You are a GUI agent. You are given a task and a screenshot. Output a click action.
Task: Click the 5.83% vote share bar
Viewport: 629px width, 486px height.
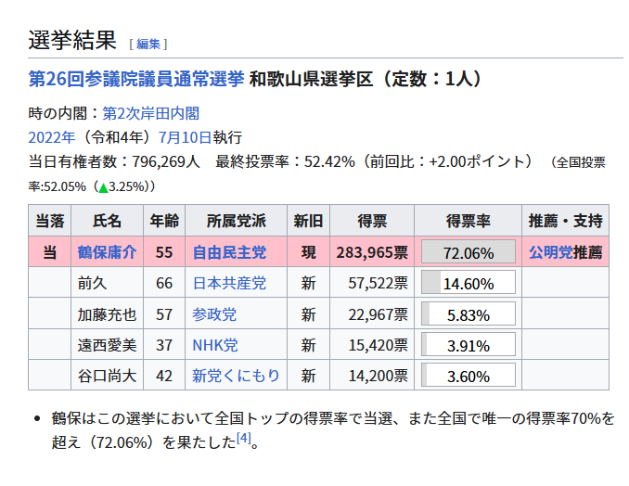click(x=469, y=314)
